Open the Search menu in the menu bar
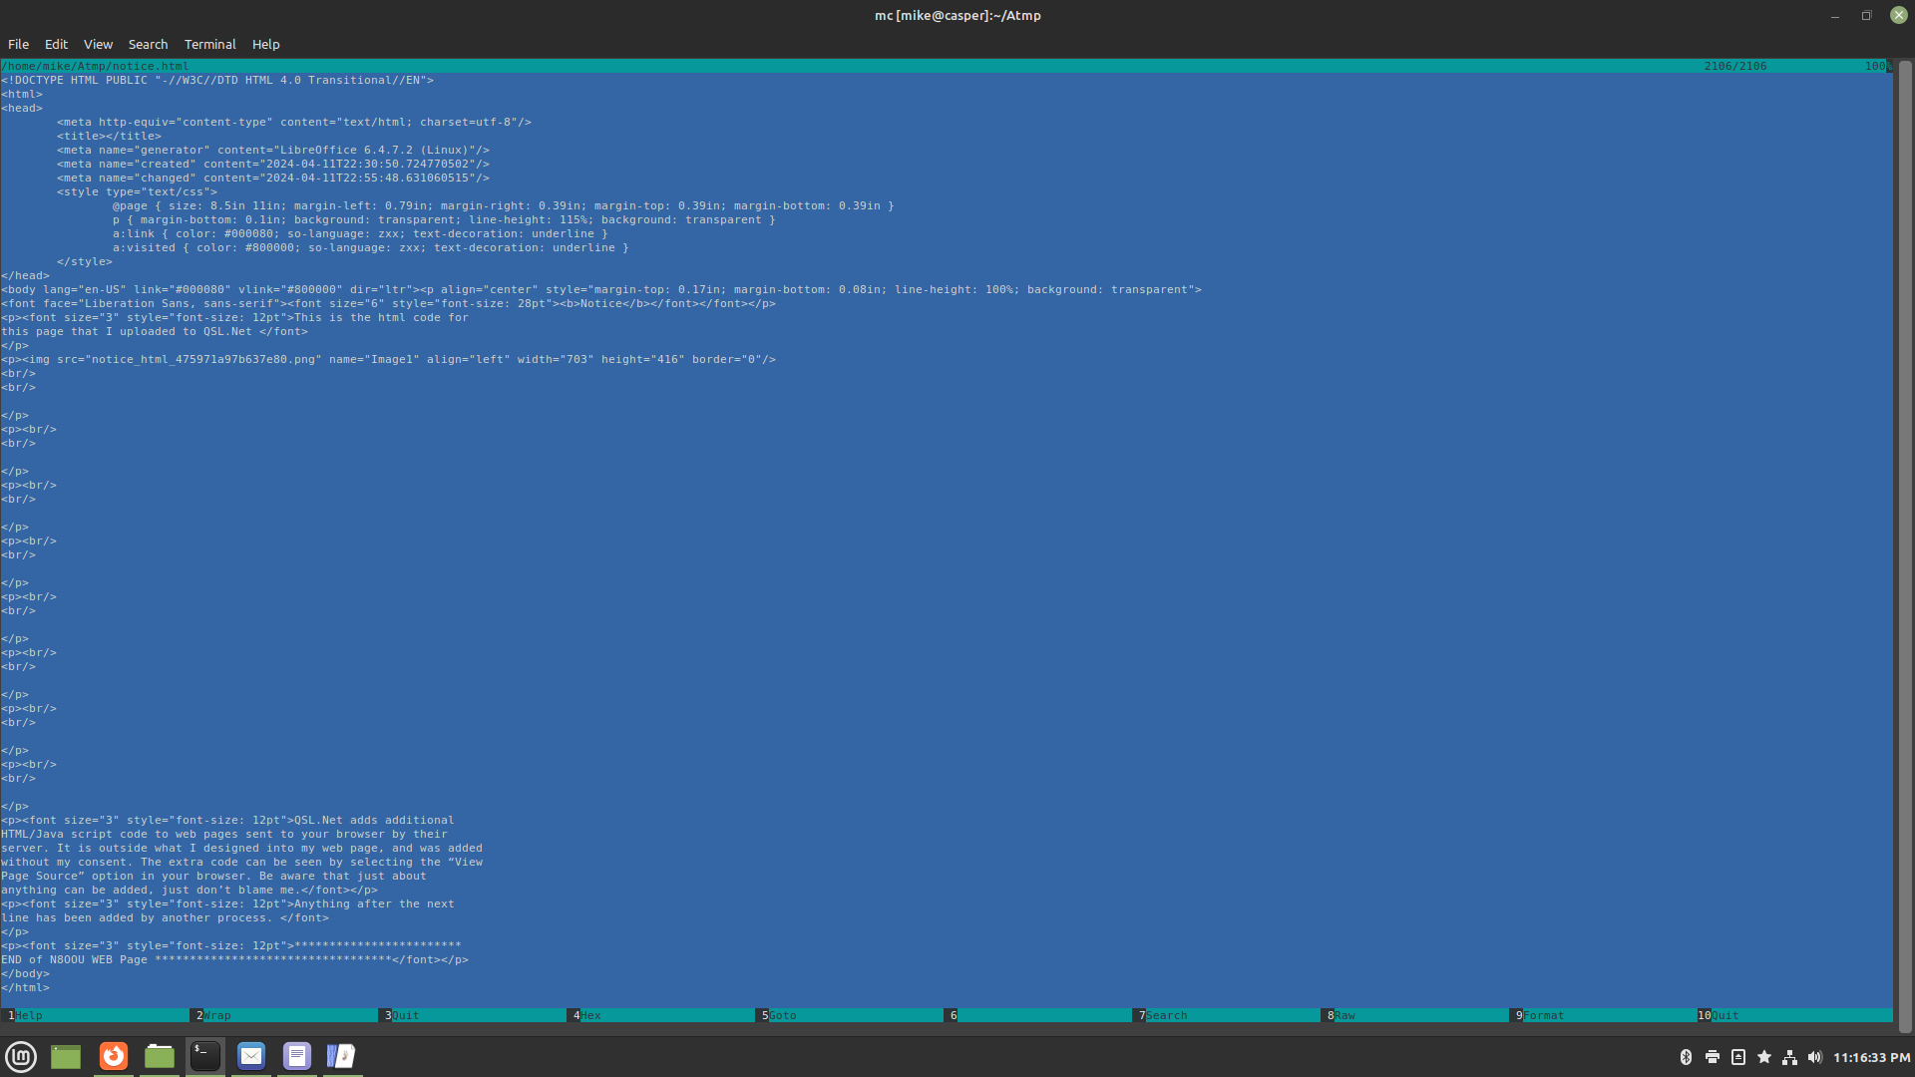Screen dimensions: 1915x1077 [148, 44]
